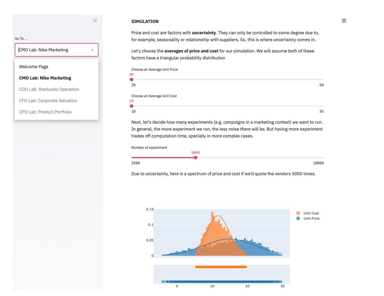Click the 'Go To ...' label
This screenshot has height=296, width=384.
click(21, 38)
